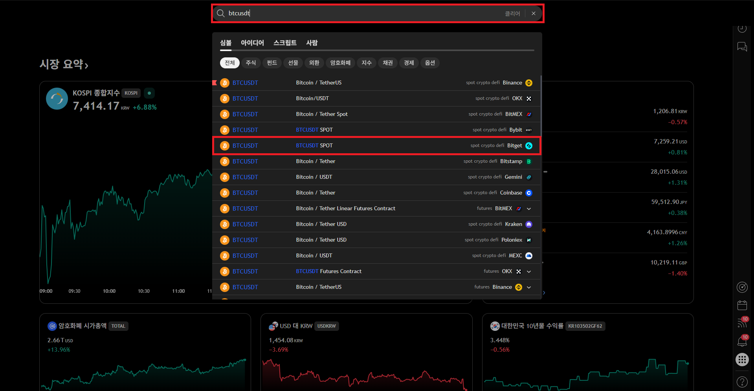Select Bitcoin / Tether USD on Kraken

[376, 224]
